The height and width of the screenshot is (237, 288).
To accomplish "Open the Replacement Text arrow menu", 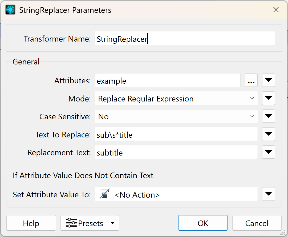I will 268,152.
